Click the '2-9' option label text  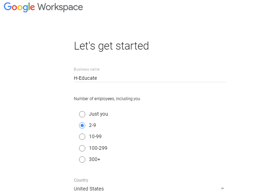point(92,125)
